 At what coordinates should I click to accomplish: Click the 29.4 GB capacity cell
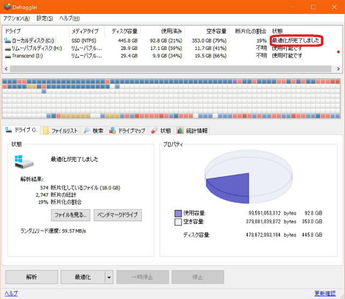point(129,56)
